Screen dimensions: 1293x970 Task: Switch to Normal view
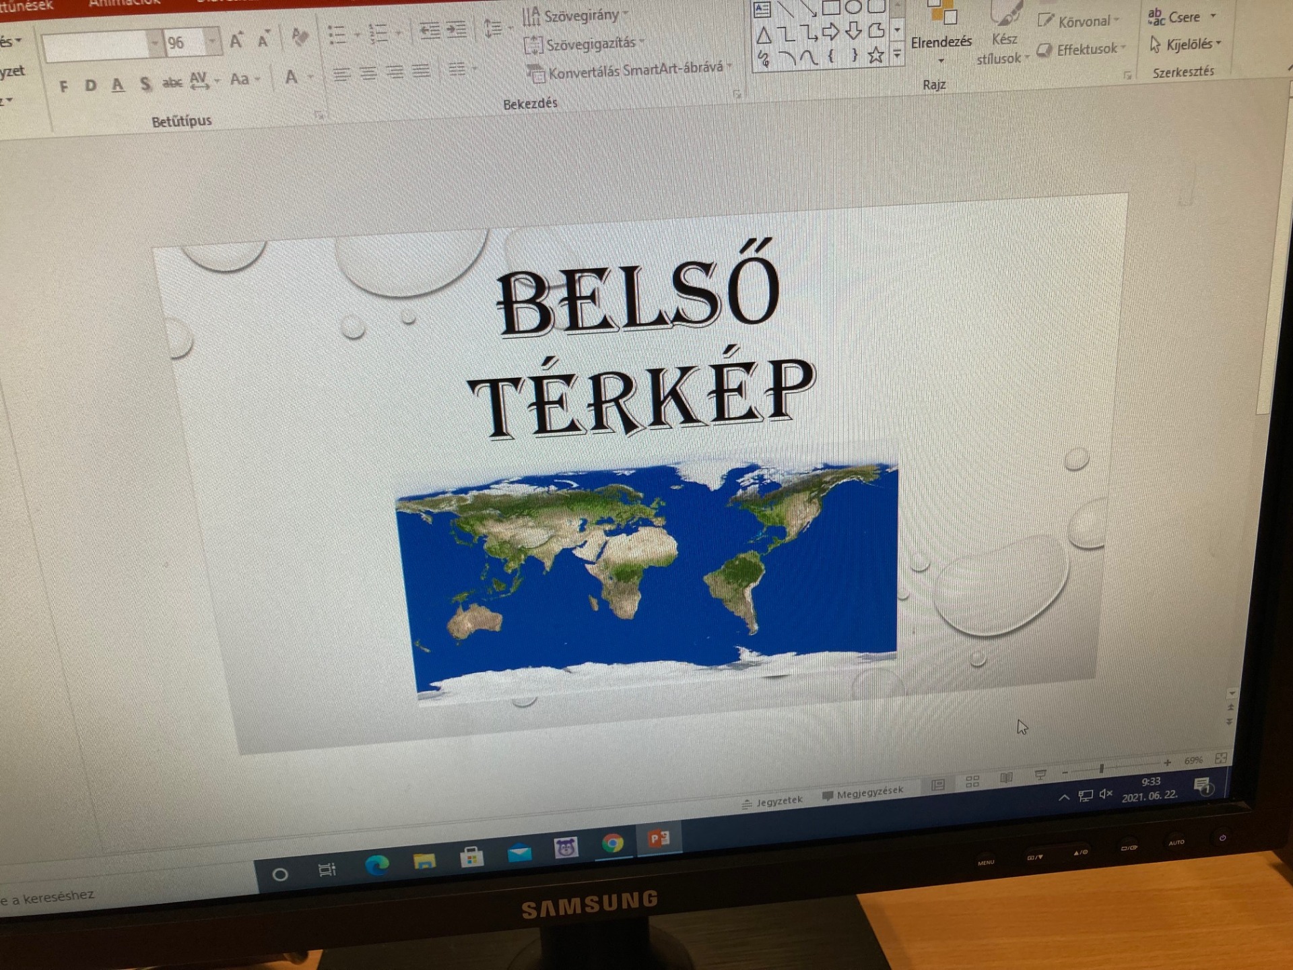(x=938, y=785)
